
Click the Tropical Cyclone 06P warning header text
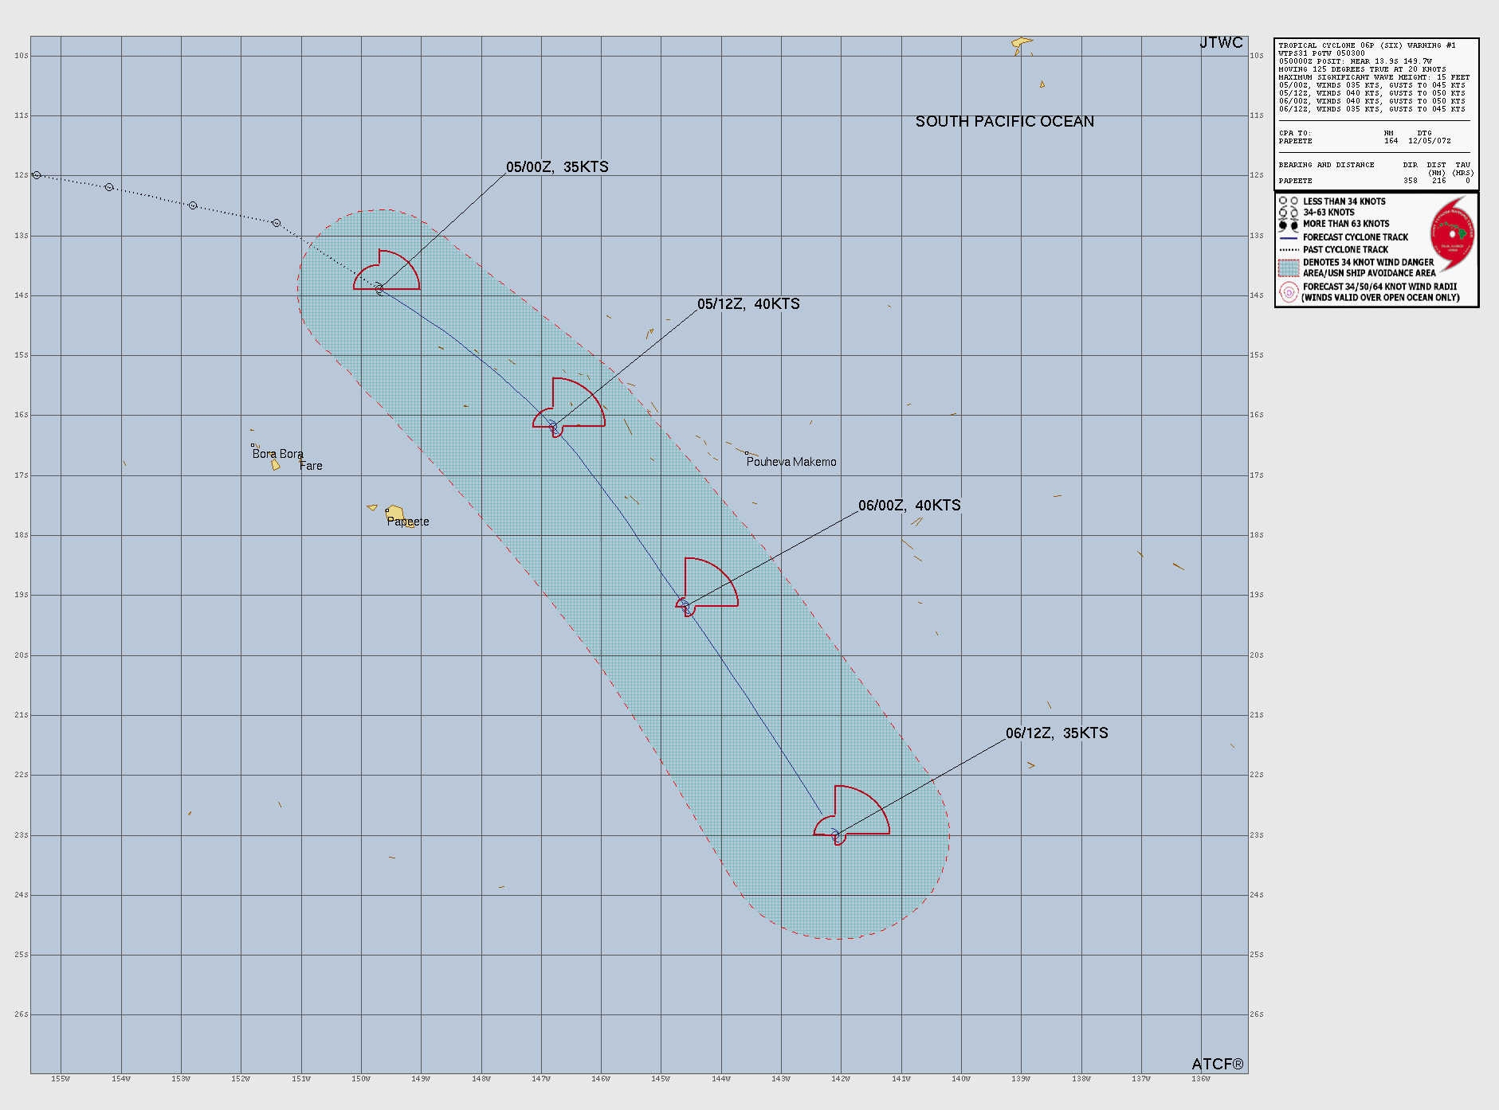click(x=1367, y=45)
